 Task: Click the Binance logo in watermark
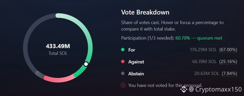pos(184,89)
